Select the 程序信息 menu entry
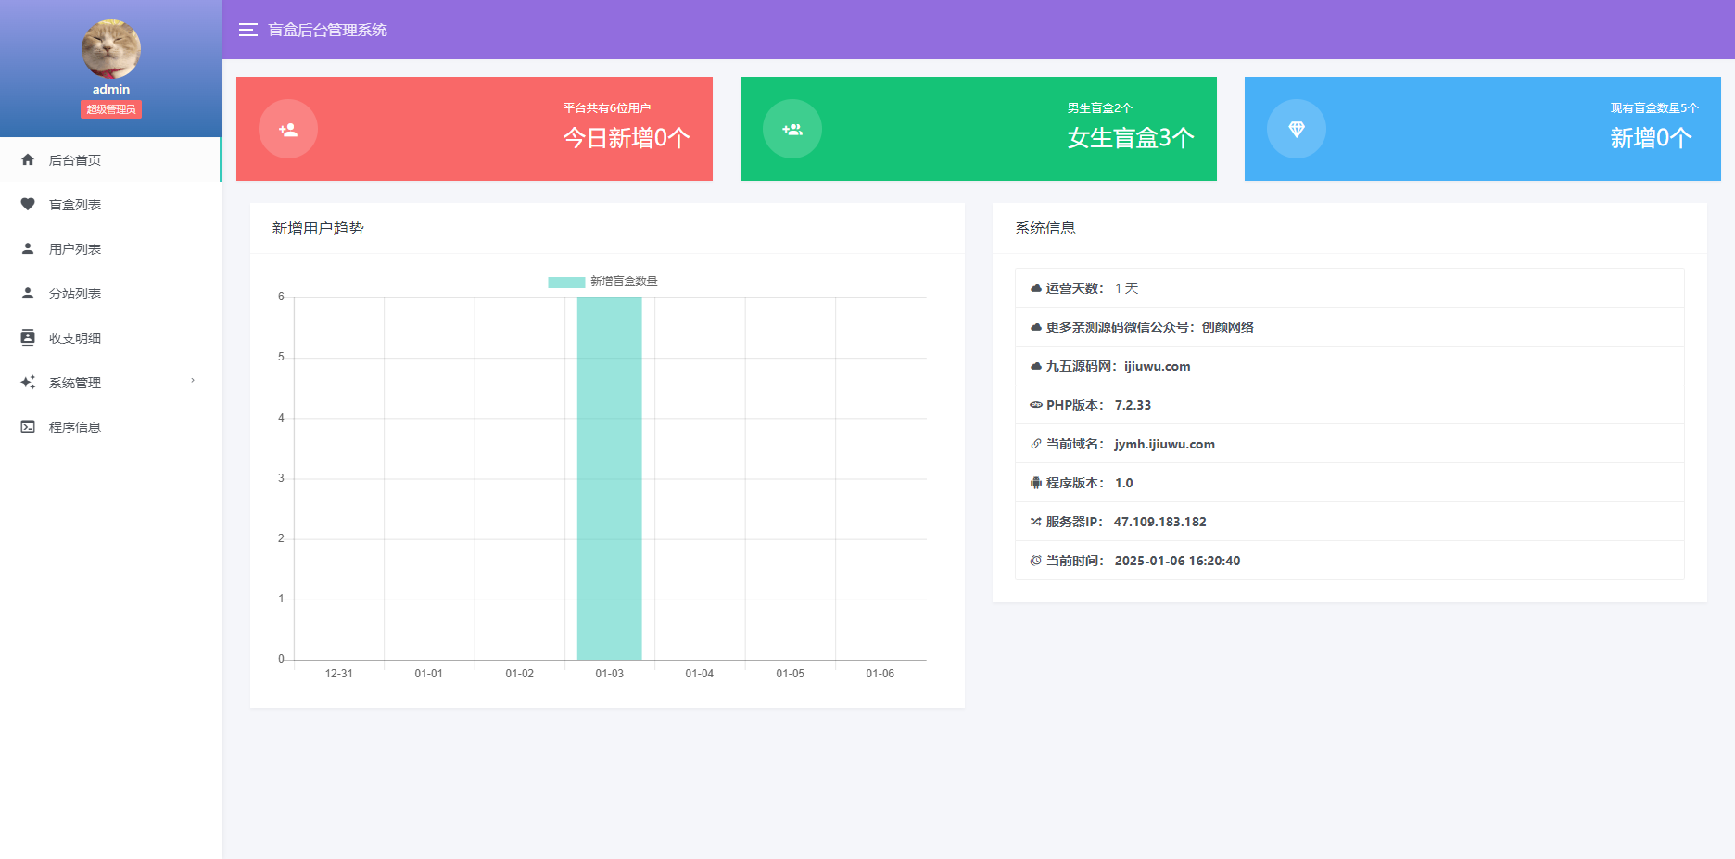 coord(75,426)
